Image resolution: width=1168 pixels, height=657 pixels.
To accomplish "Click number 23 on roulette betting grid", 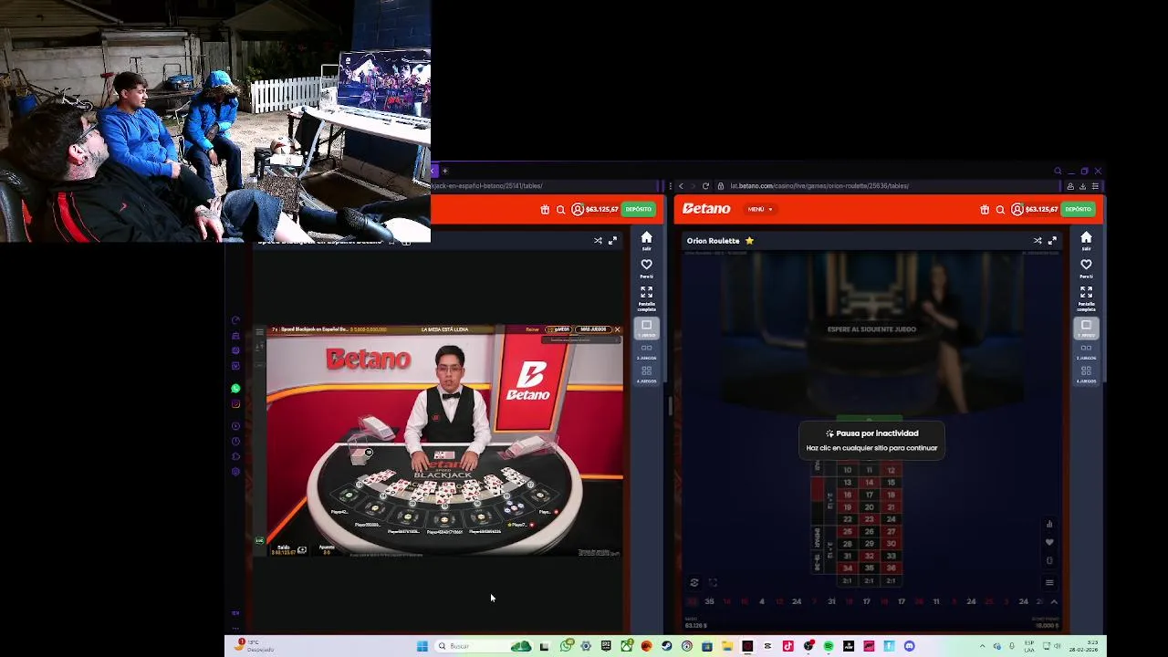I will pos(869,519).
